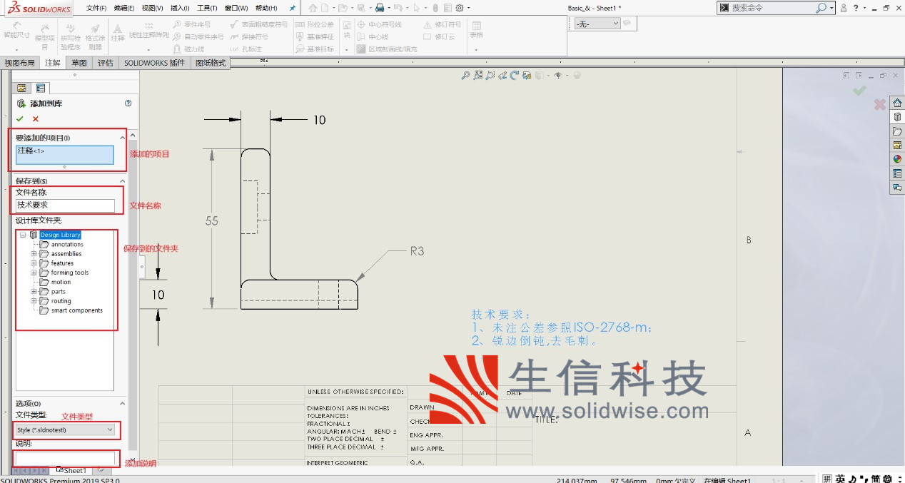Screen dimensions: 905x483
Task: Pin the SOLIDWORKS menu bar
Action: (x=292, y=8)
